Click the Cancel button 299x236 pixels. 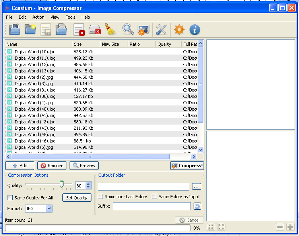[x=189, y=220]
